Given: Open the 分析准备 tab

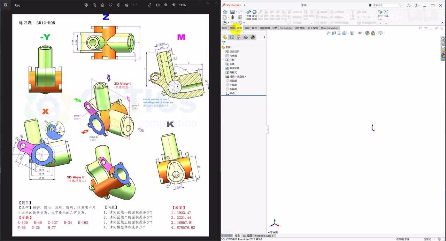Looking at the screenshot, I should [300, 28].
